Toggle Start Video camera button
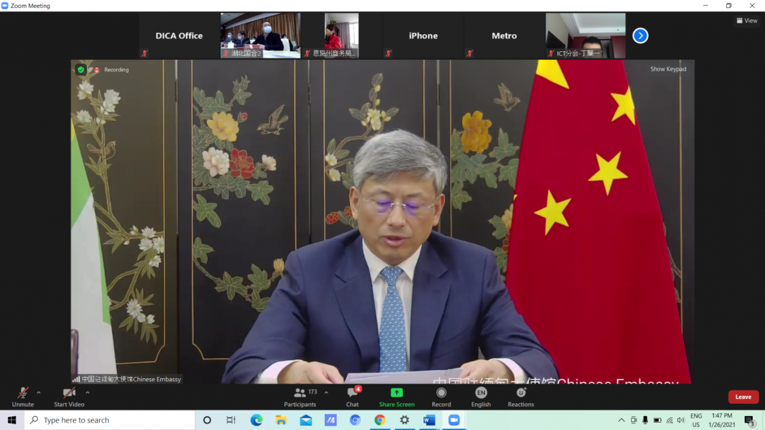 point(69,396)
